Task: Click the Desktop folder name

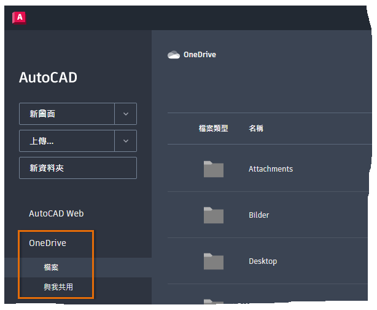Action: pyautogui.click(x=263, y=261)
